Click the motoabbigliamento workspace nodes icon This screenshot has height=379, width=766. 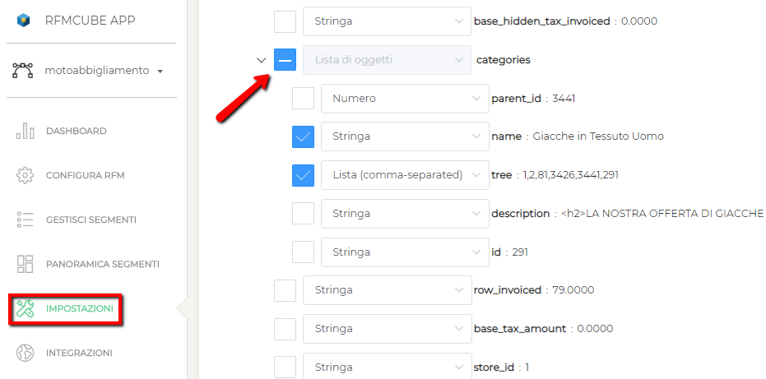click(23, 71)
